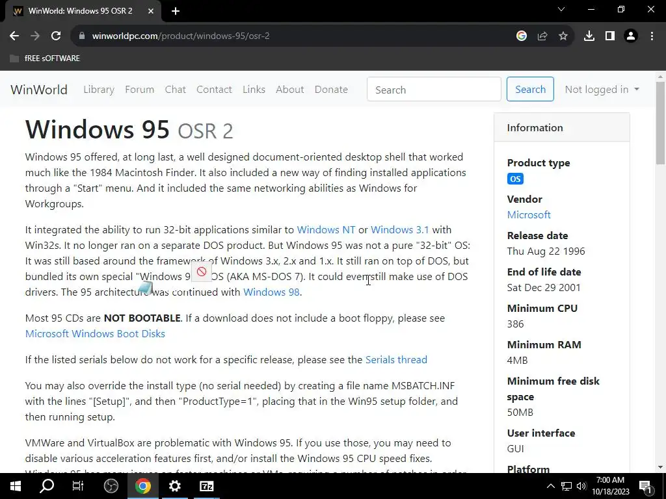Open volume control tray icon
The width and height of the screenshot is (666, 499).
[581, 486]
